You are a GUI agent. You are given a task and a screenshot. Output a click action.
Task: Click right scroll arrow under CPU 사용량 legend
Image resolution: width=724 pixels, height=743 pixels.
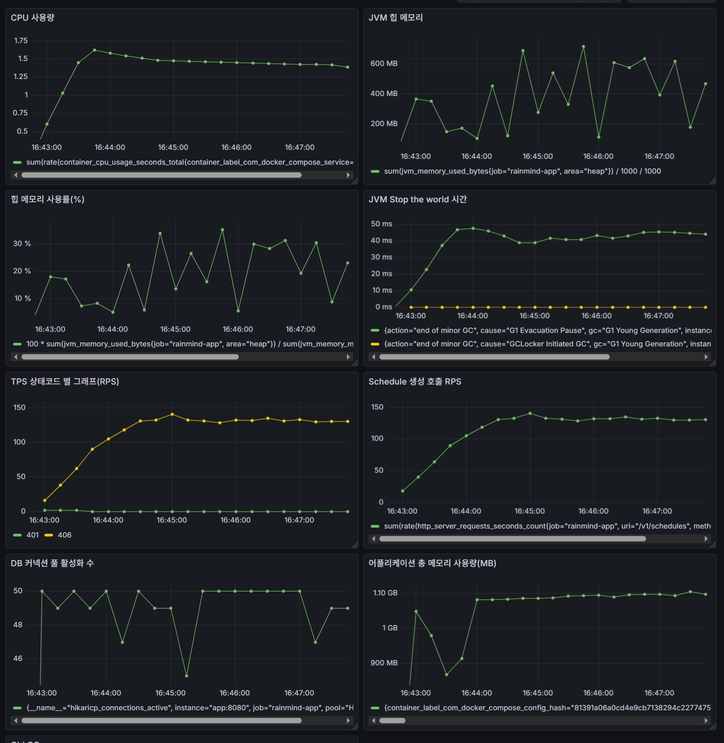coord(348,175)
